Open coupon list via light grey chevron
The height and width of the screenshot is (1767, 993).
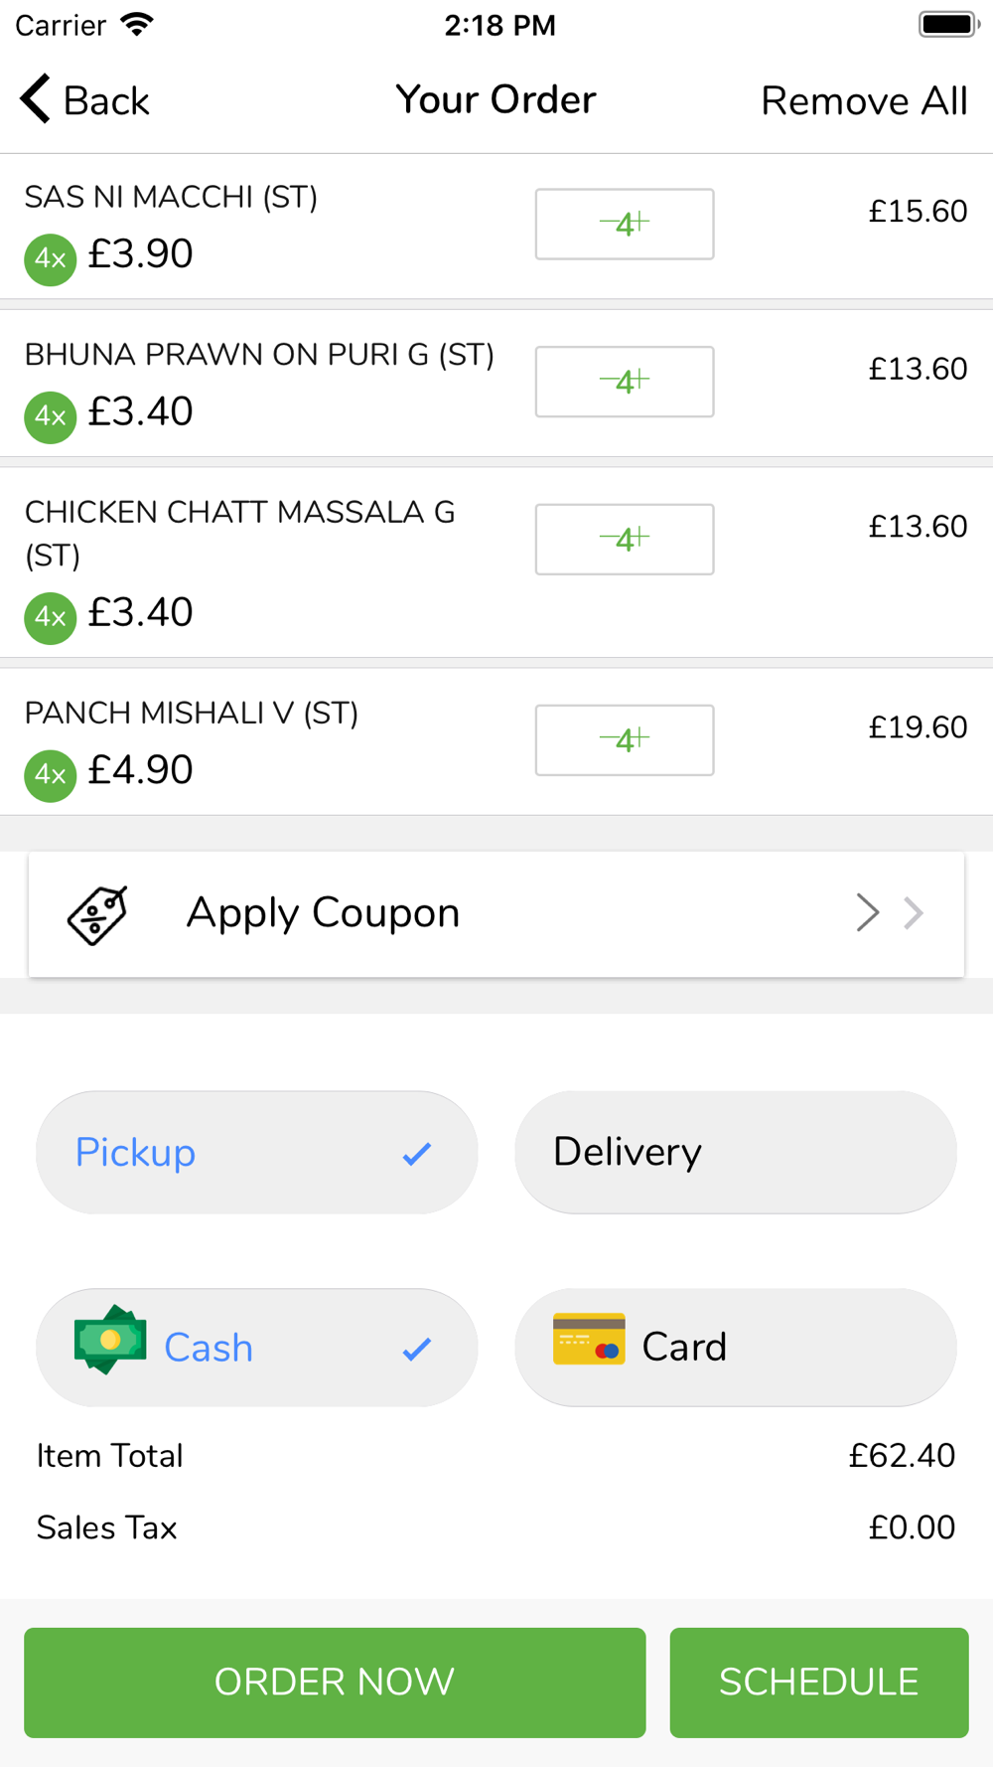click(914, 912)
